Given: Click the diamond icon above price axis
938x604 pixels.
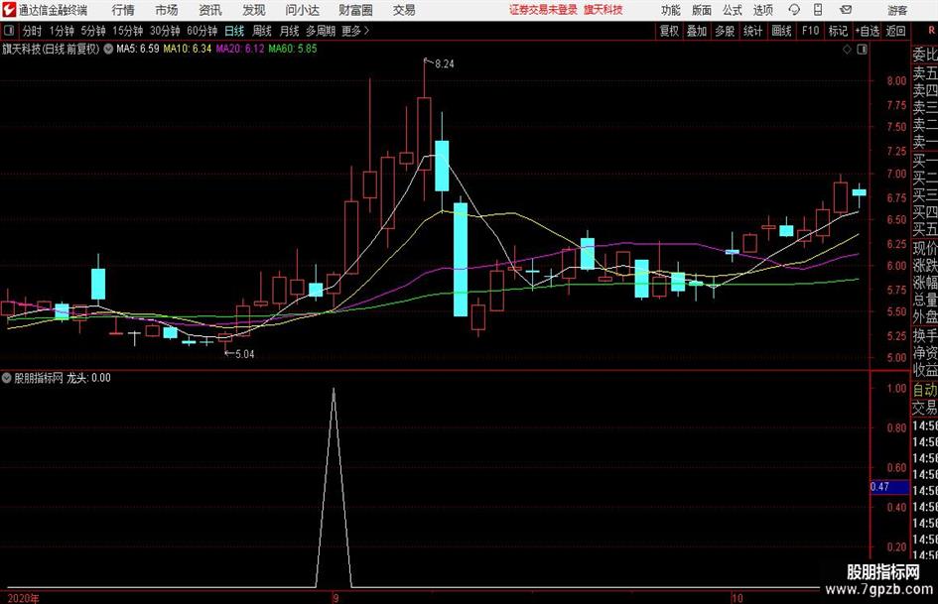Looking at the screenshot, I should click(847, 50).
